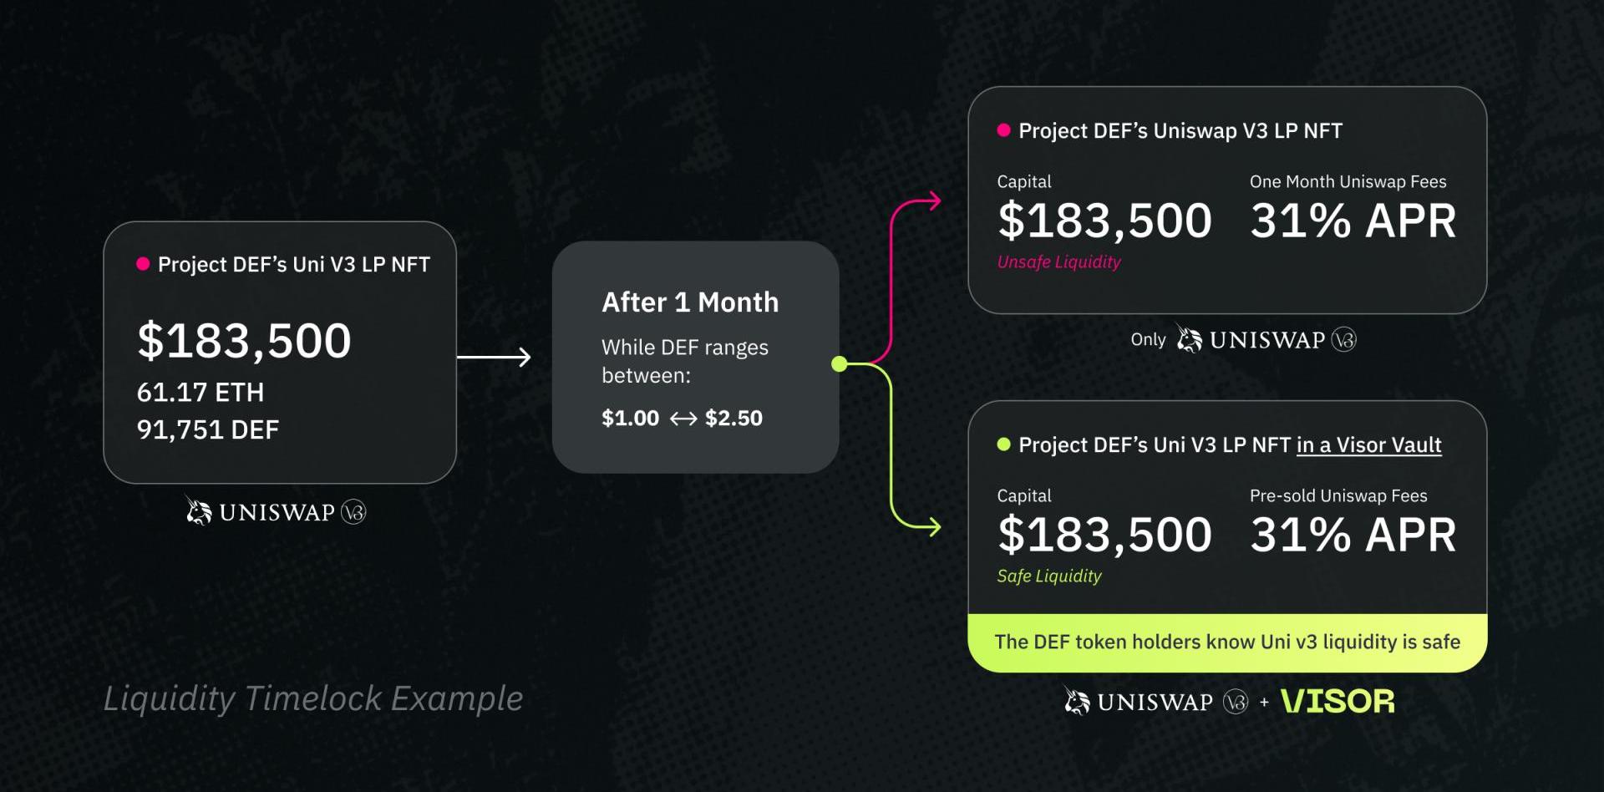Select the "After 1 Month" heading
Screen dimensions: 1604x792
point(690,302)
